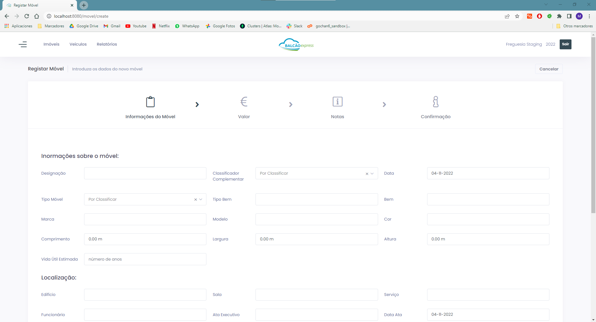The width and height of the screenshot is (596, 322).
Task: View site information icon in address bar
Action: [x=49, y=16]
